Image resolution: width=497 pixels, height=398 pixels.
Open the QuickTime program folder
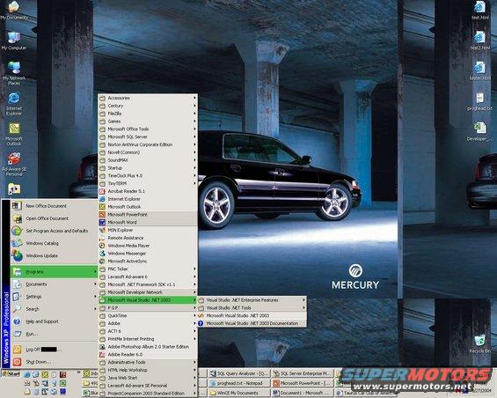148,315
